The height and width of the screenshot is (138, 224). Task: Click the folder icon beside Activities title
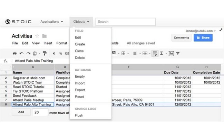coord(44,36)
